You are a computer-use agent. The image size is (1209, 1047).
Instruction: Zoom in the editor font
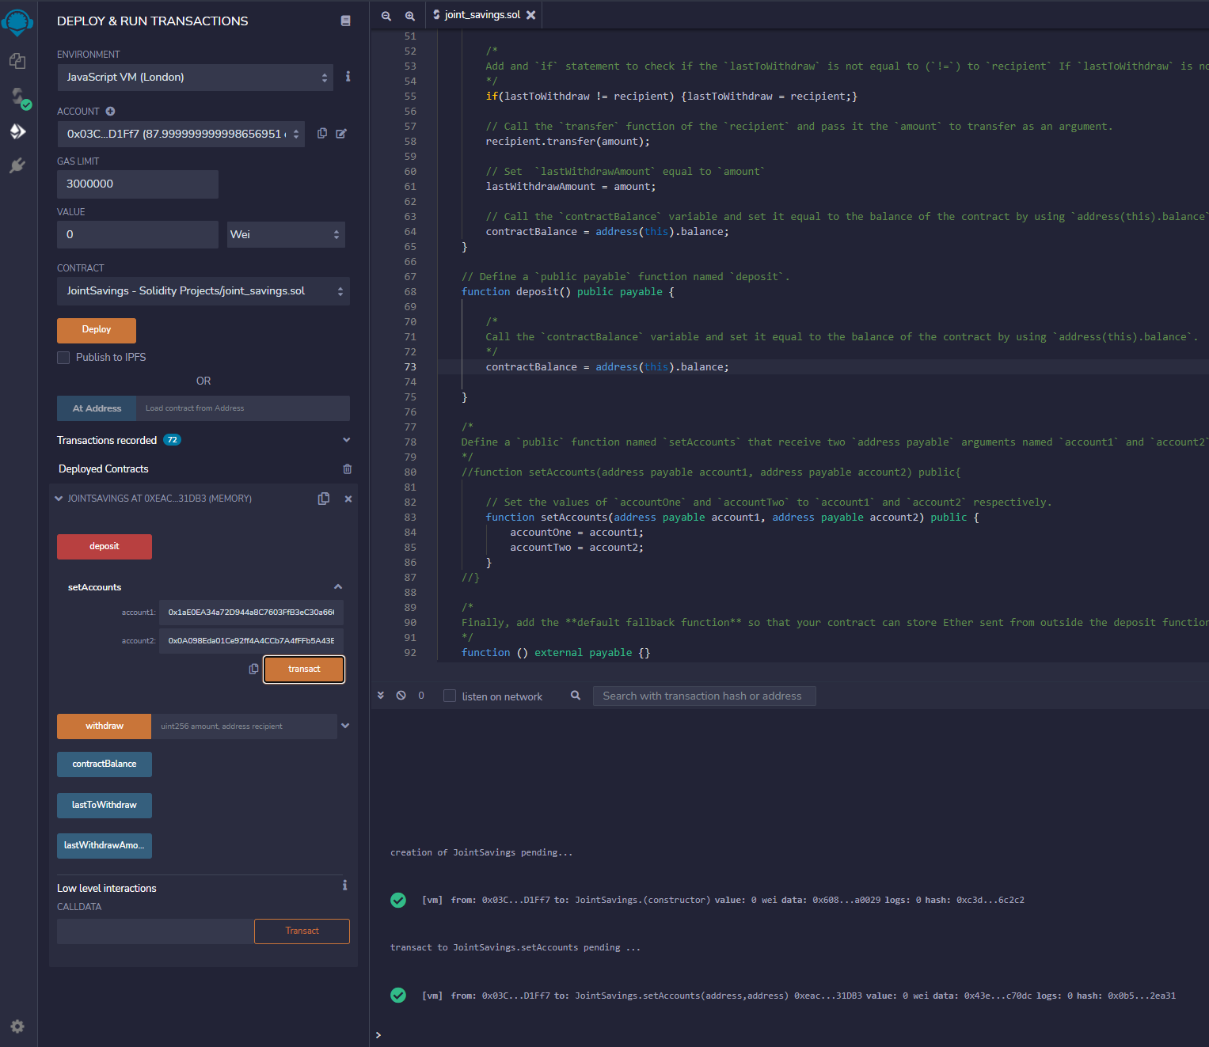410,15
